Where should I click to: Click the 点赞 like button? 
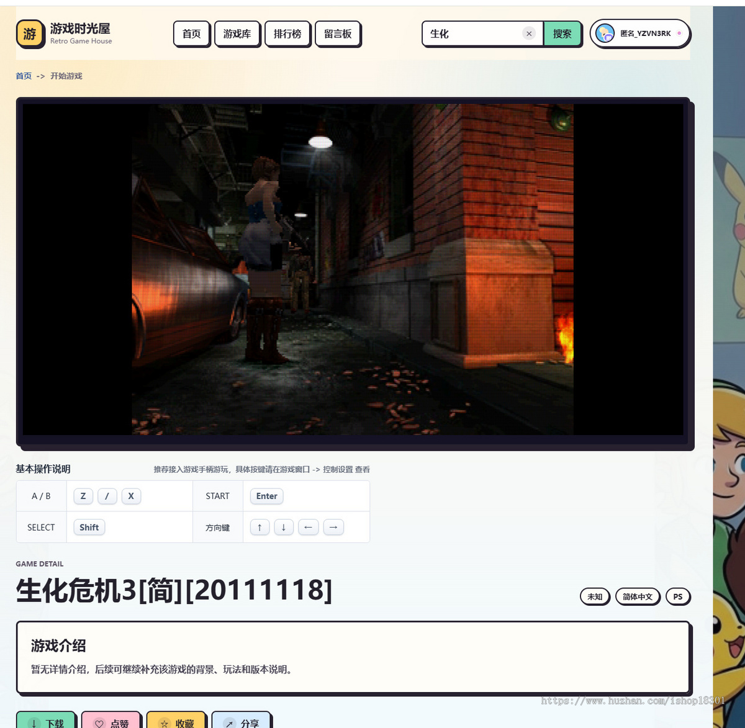112,721
